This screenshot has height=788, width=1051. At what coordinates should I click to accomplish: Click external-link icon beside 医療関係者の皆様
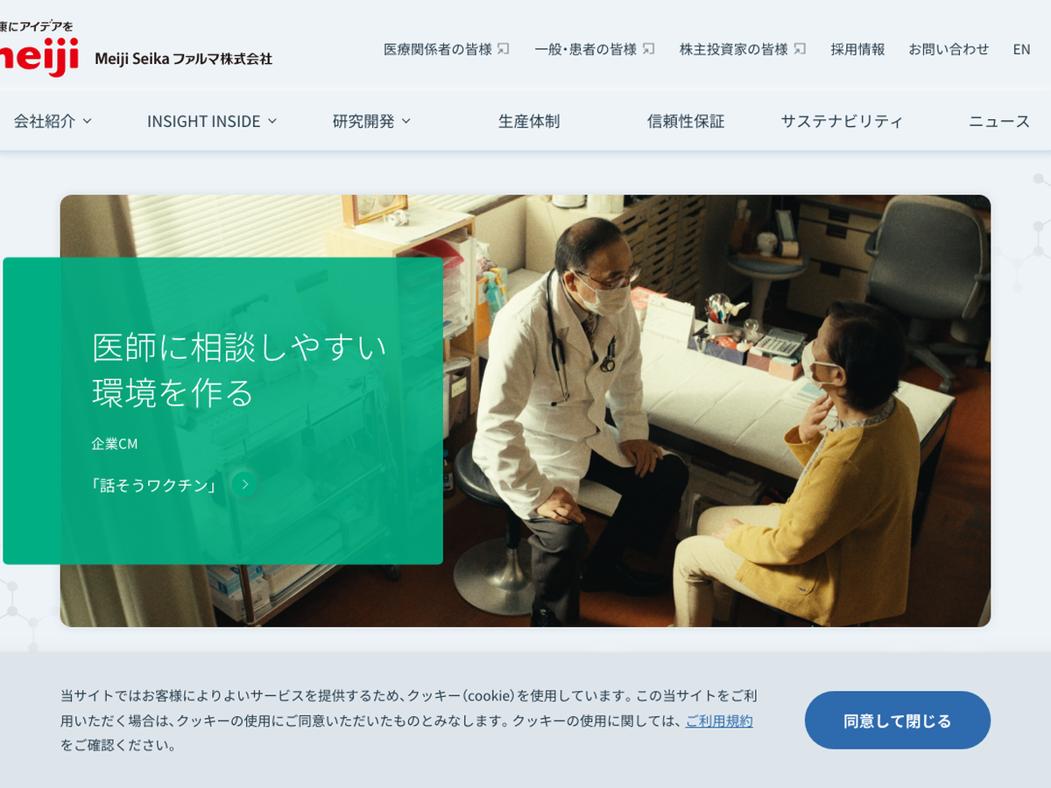(x=503, y=49)
